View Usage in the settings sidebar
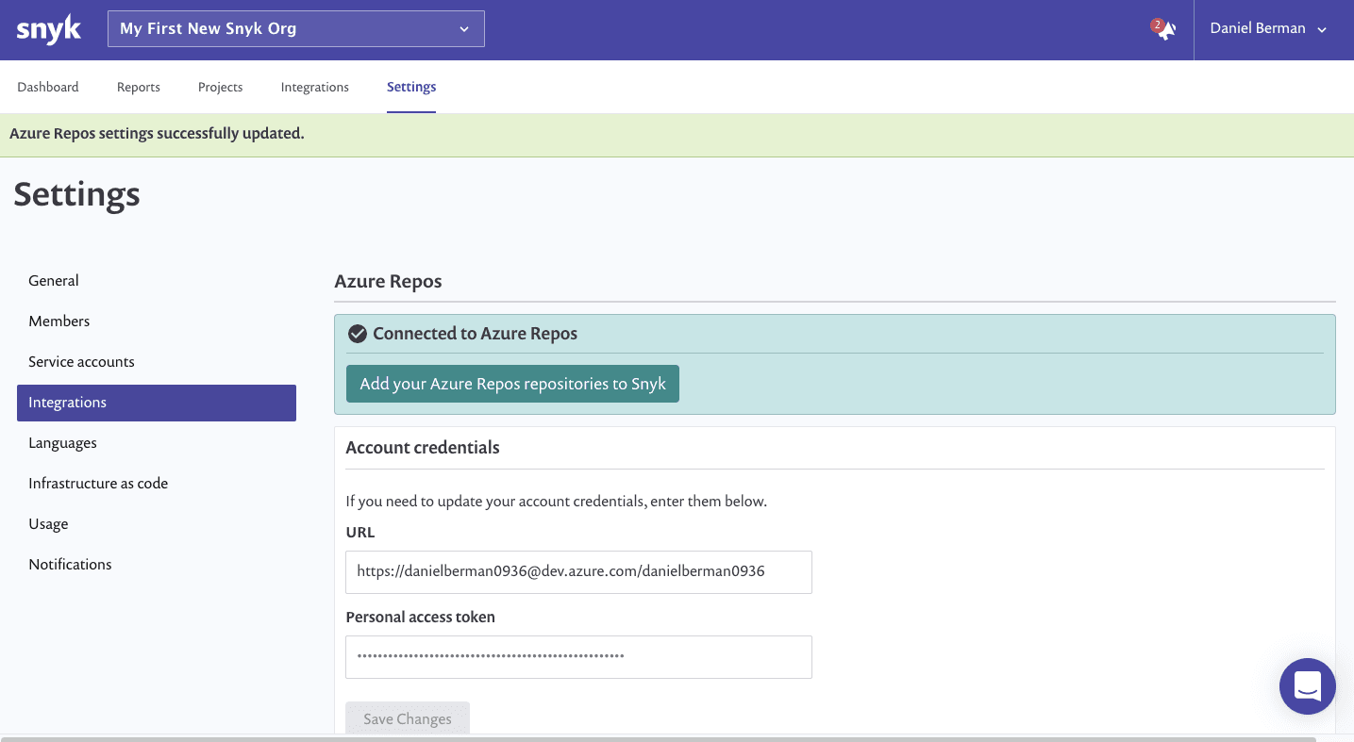Viewport: 1354px width, 742px height. [157, 524]
